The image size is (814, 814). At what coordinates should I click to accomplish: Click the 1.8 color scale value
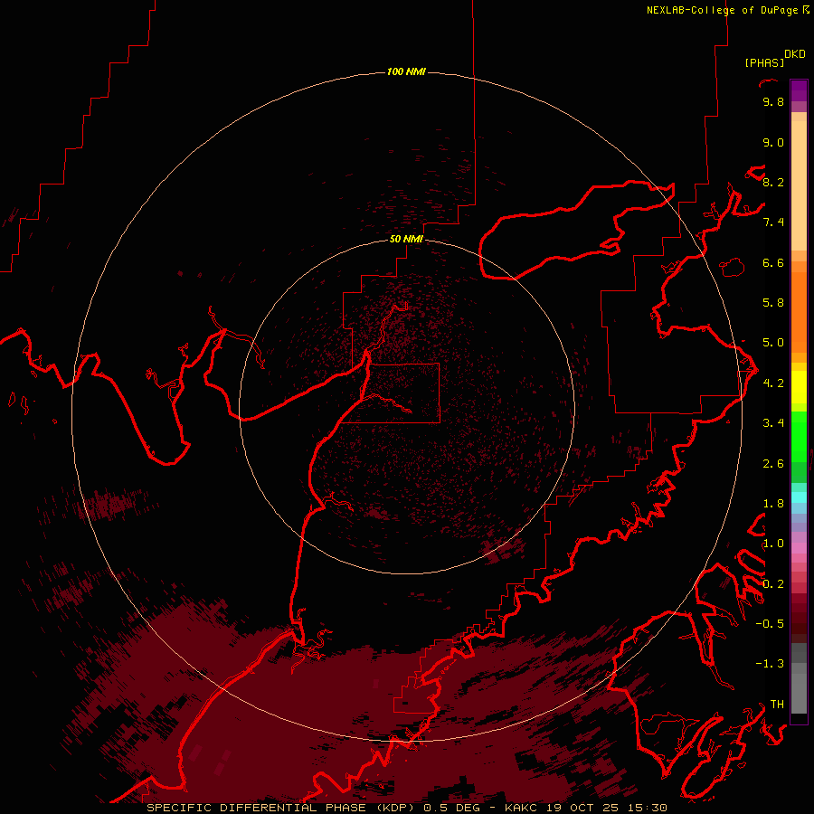pyautogui.click(x=773, y=504)
